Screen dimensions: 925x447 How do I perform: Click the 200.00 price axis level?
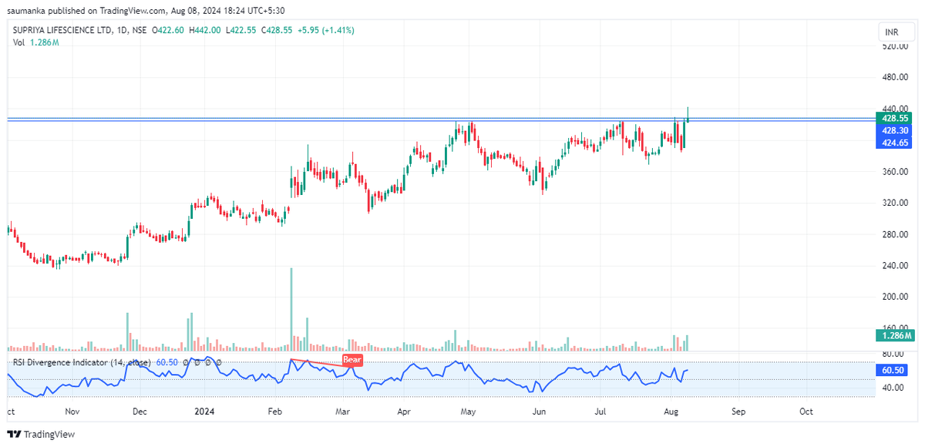click(x=894, y=297)
